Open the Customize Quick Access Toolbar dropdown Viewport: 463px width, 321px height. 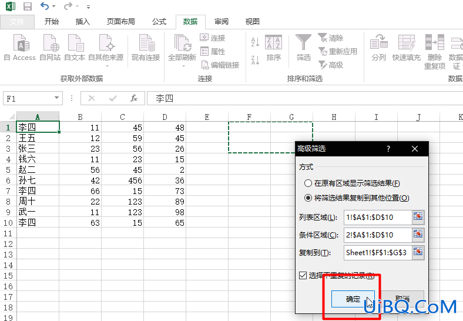pos(88,6)
